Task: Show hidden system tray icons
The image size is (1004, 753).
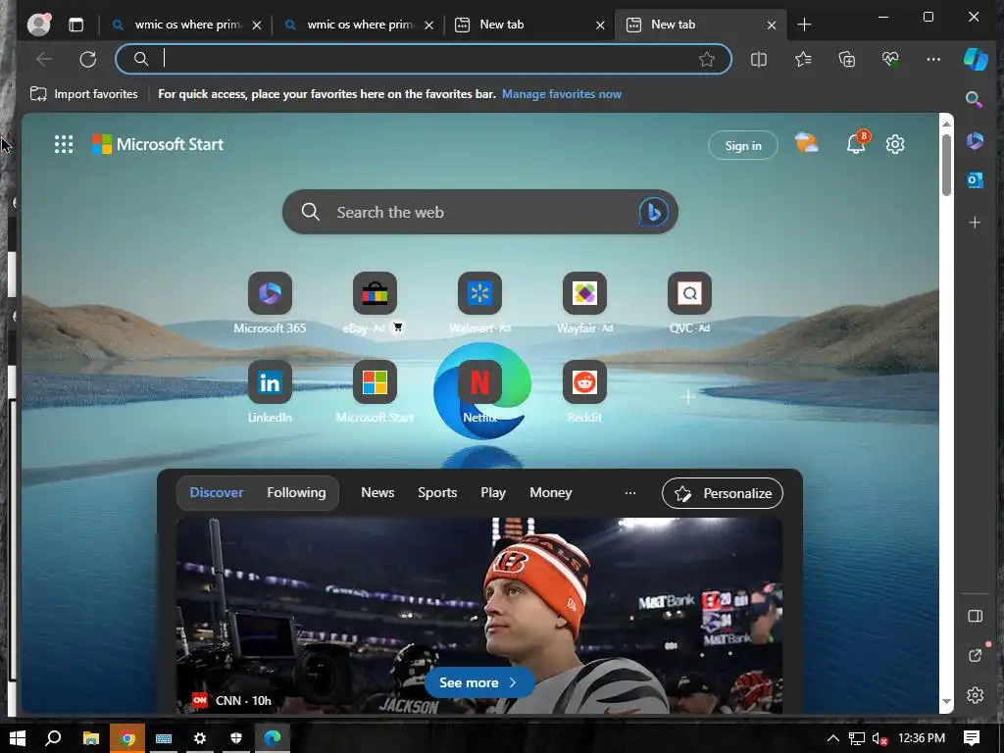Action: [x=833, y=738]
